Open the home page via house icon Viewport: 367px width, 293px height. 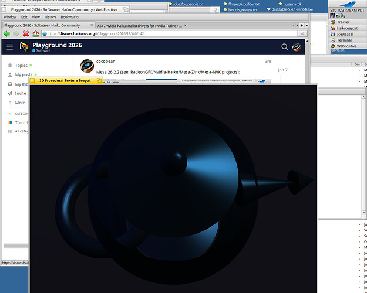click(36, 33)
